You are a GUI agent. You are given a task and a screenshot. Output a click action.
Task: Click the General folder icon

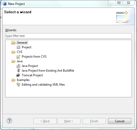coord(13,43)
